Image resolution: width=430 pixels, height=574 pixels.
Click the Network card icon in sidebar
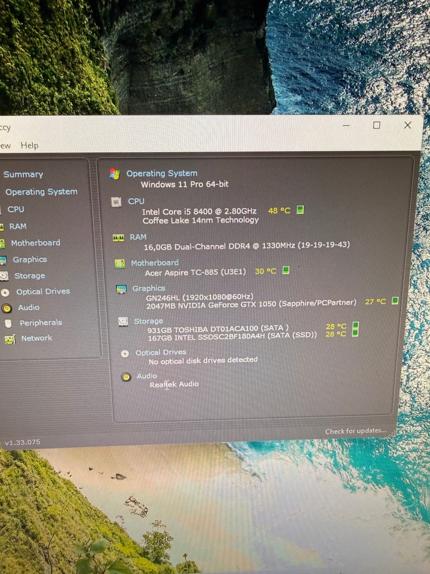[10, 339]
